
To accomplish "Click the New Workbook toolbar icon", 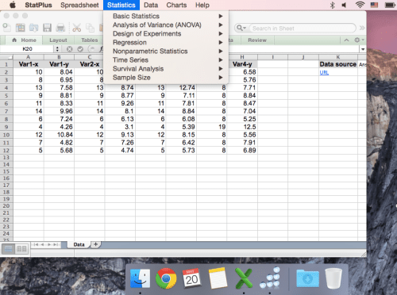I will tap(6, 28).
